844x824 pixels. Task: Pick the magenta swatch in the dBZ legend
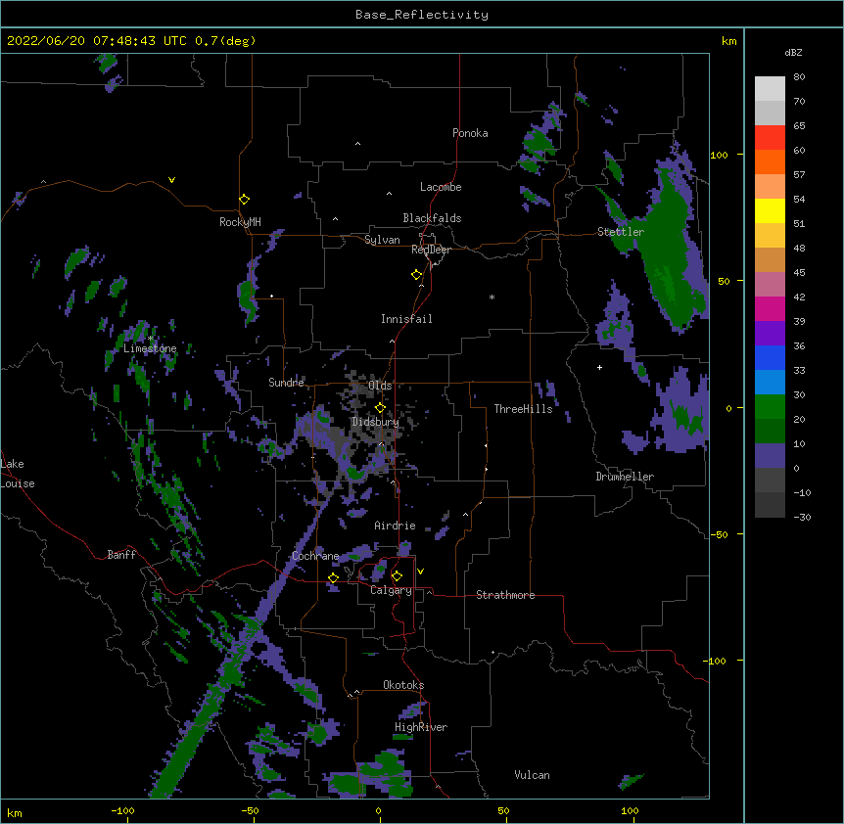coord(770,308)
